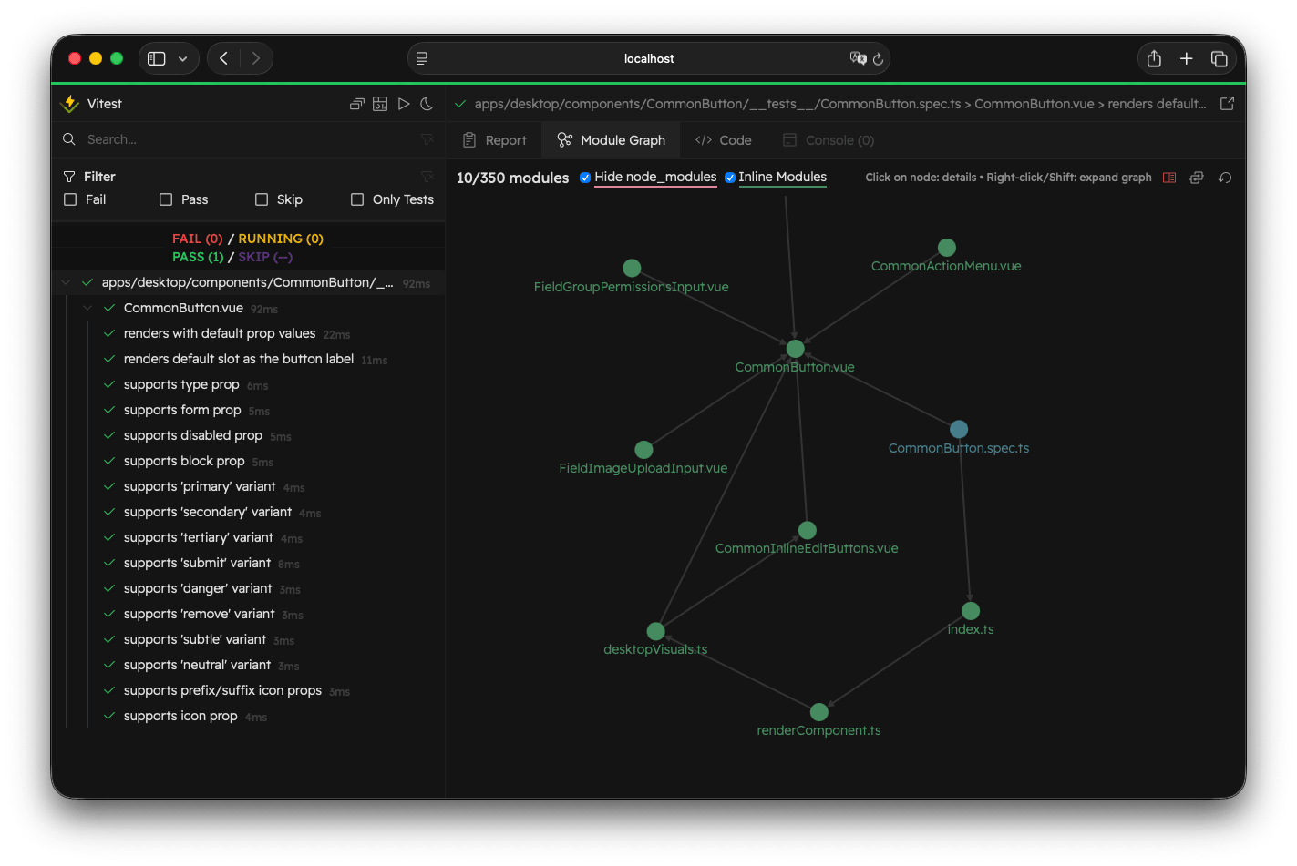Toggle dark mode via the moon icon
1297x866 pixels.
pyautogui.click(x=427, y=103)
